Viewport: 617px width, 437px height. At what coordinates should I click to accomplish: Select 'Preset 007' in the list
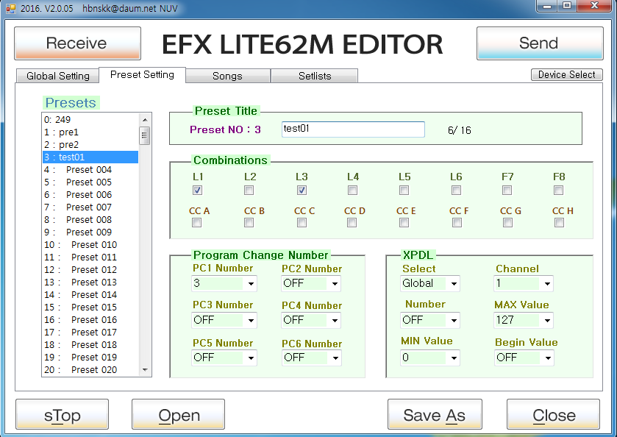(x=90, y=207)
